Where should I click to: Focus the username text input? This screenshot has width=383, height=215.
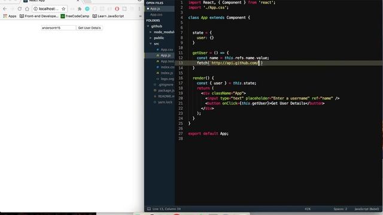[59, 28]
